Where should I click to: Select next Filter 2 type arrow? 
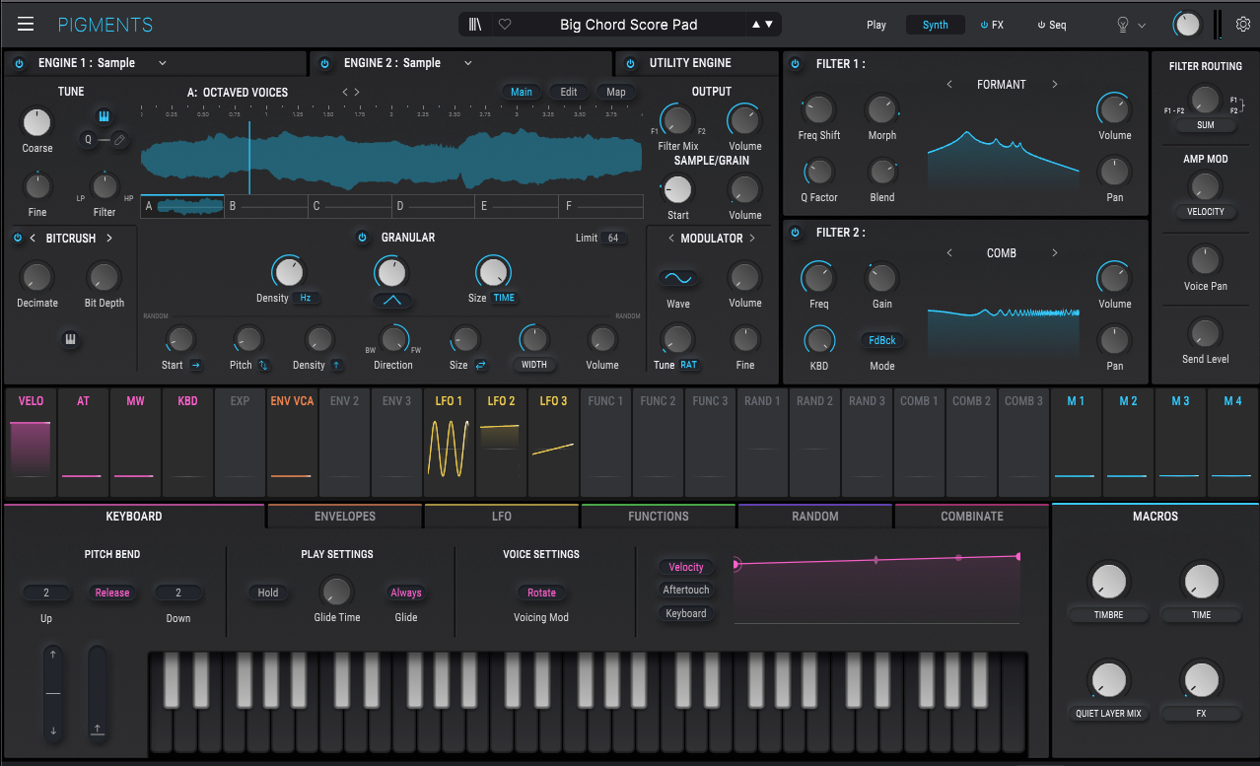pos(1054,253)
